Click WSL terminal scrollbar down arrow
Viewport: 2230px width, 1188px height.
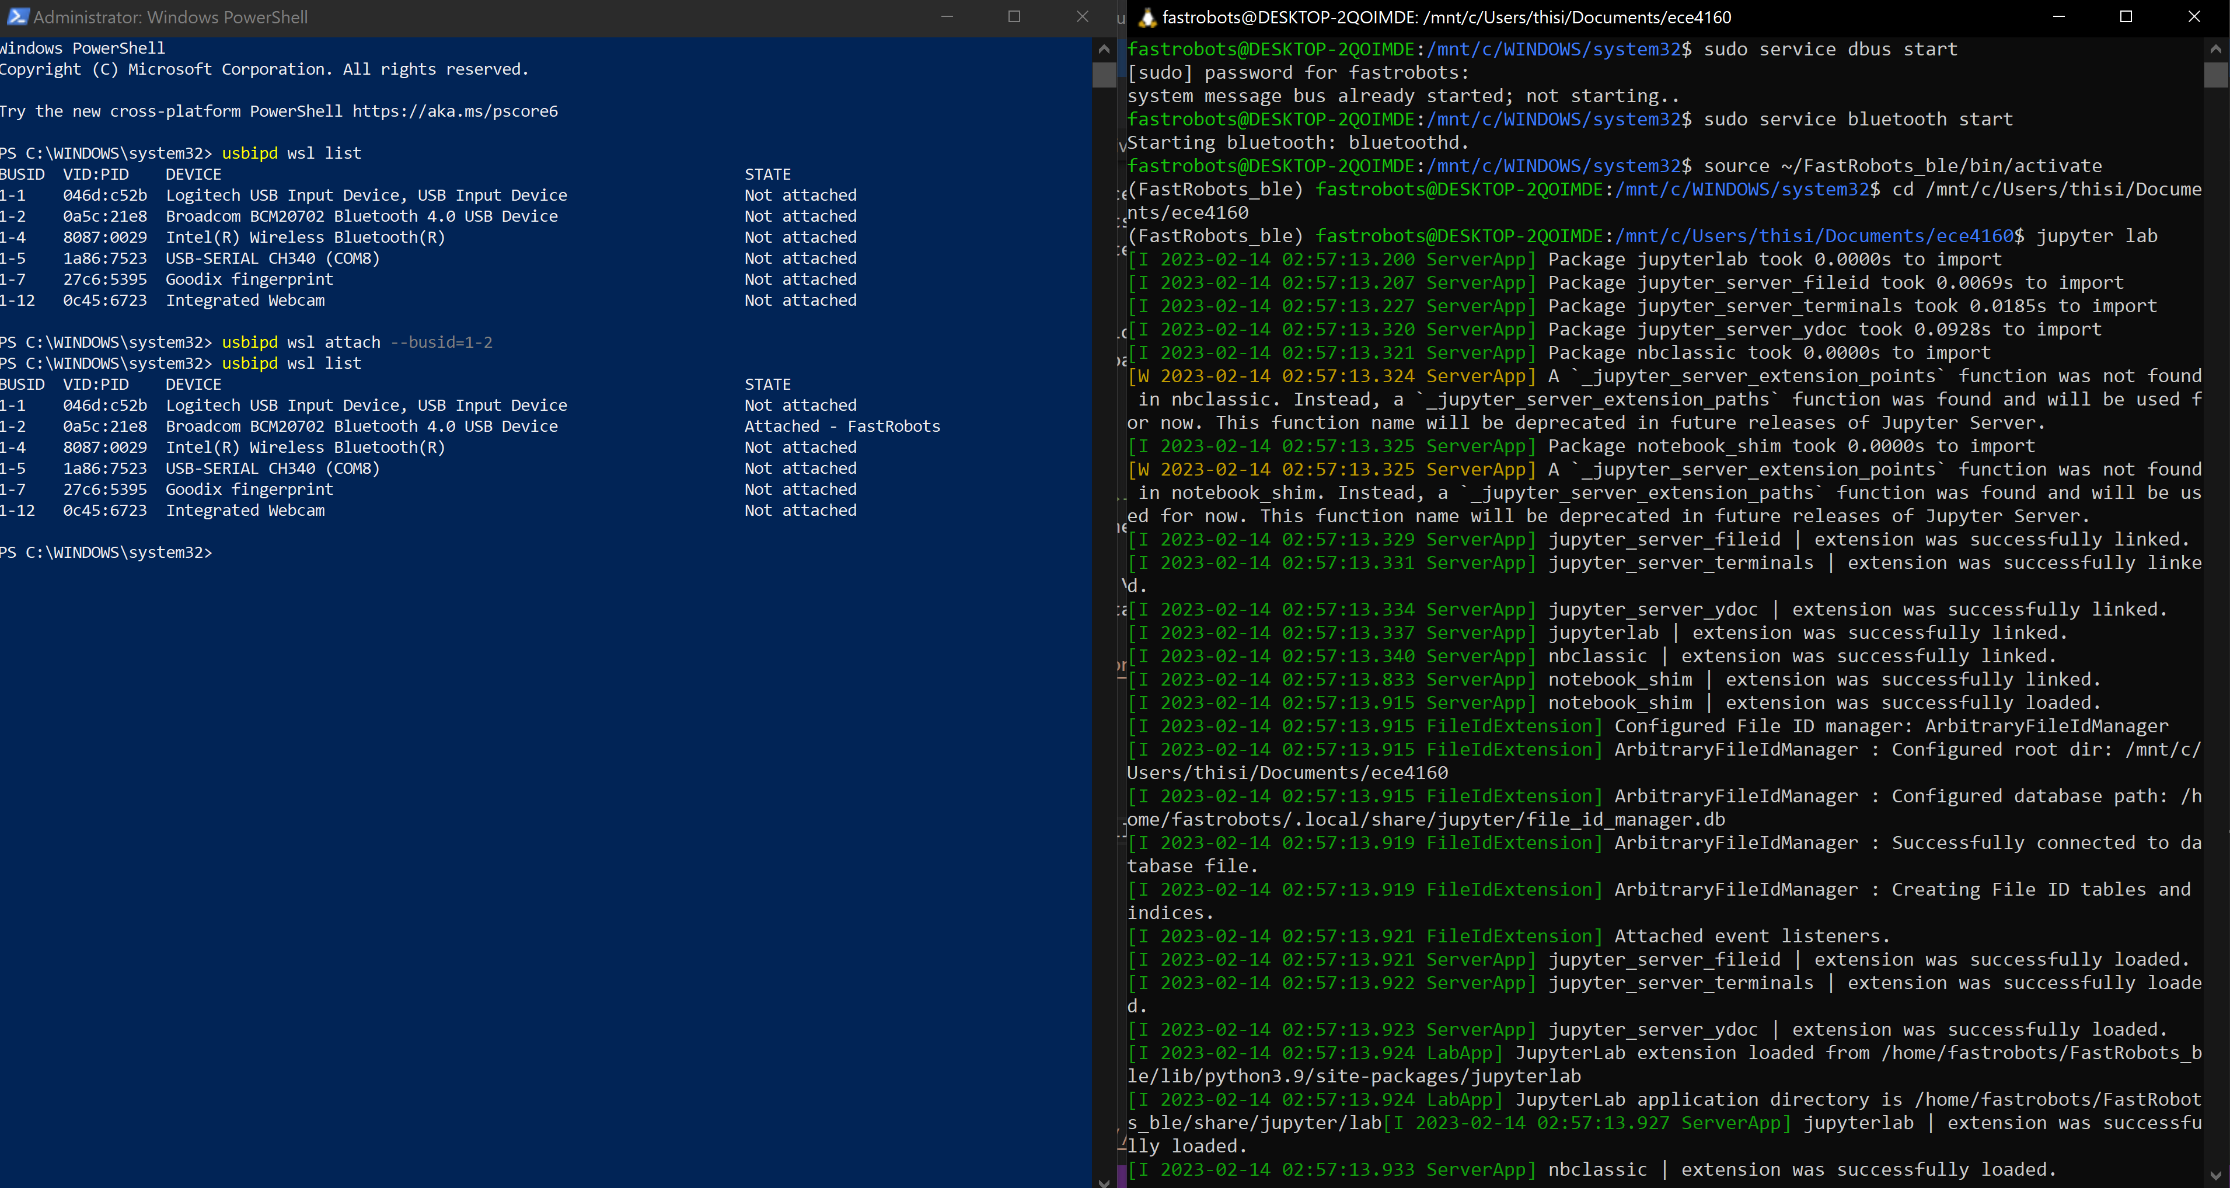pos(2215,1175)
